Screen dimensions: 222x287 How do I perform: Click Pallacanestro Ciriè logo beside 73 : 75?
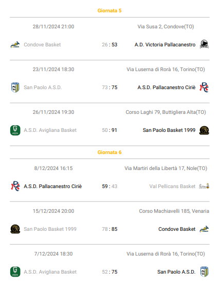point(204,87)
